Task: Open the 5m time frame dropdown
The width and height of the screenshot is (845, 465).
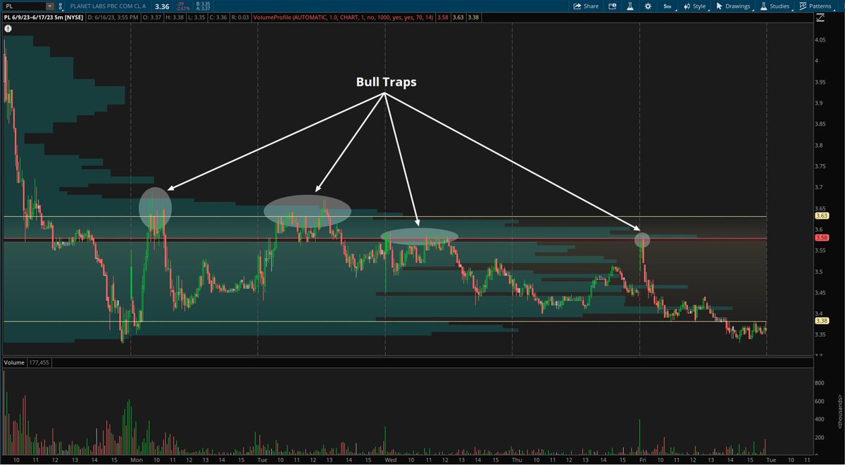Action: 670,6
